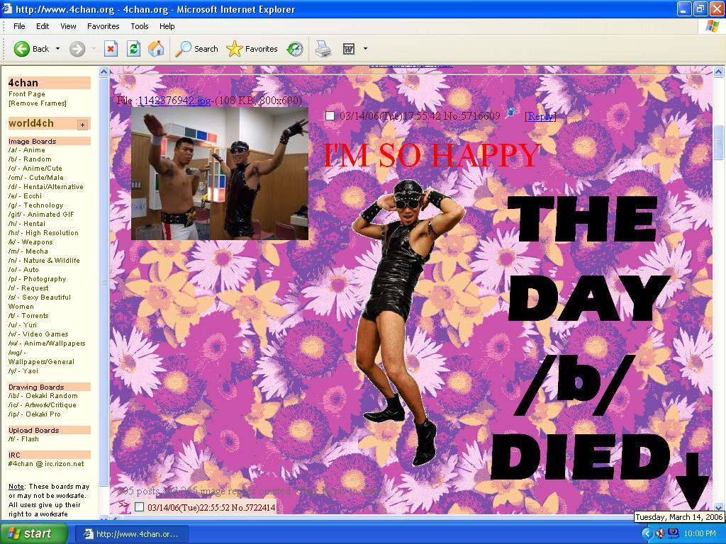
Task: Open the Forward history dropdown arrow
Action: pos(94,49)
